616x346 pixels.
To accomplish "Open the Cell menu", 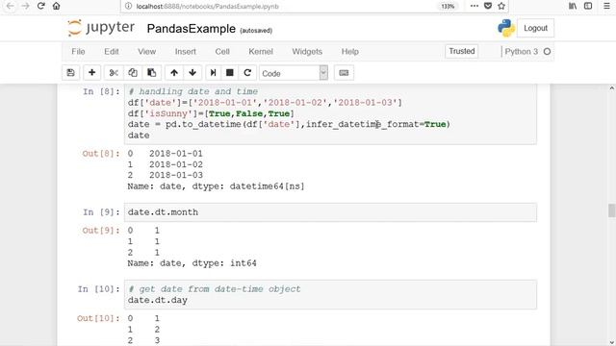I will point(222,51).
